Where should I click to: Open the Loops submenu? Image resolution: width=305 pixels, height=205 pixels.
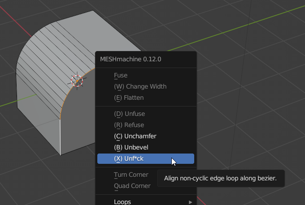point(122,202)
